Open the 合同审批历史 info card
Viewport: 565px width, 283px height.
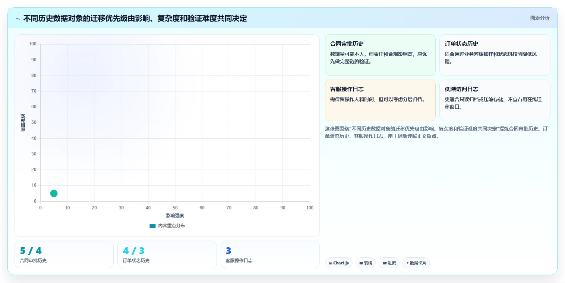(380, 55)
